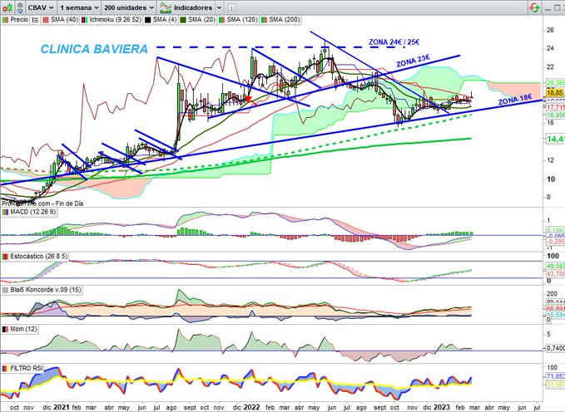Click the dark green SMA (20) legend
The height and width of the screenshot is (412, 565).
click(x=183, y=20)
